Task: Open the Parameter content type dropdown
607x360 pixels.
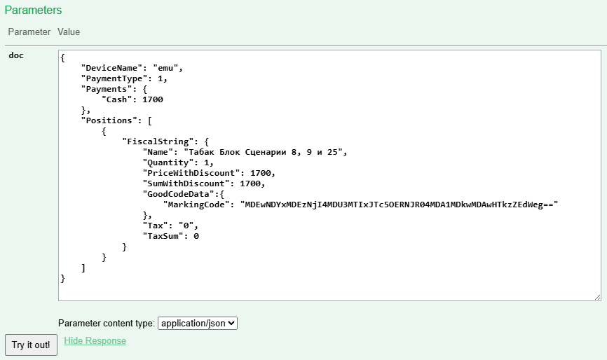Action: point(198,323)
